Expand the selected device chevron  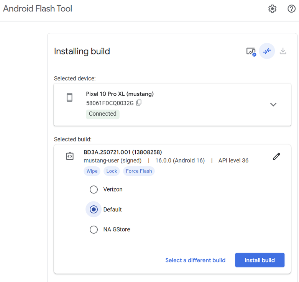coord(273,105)
